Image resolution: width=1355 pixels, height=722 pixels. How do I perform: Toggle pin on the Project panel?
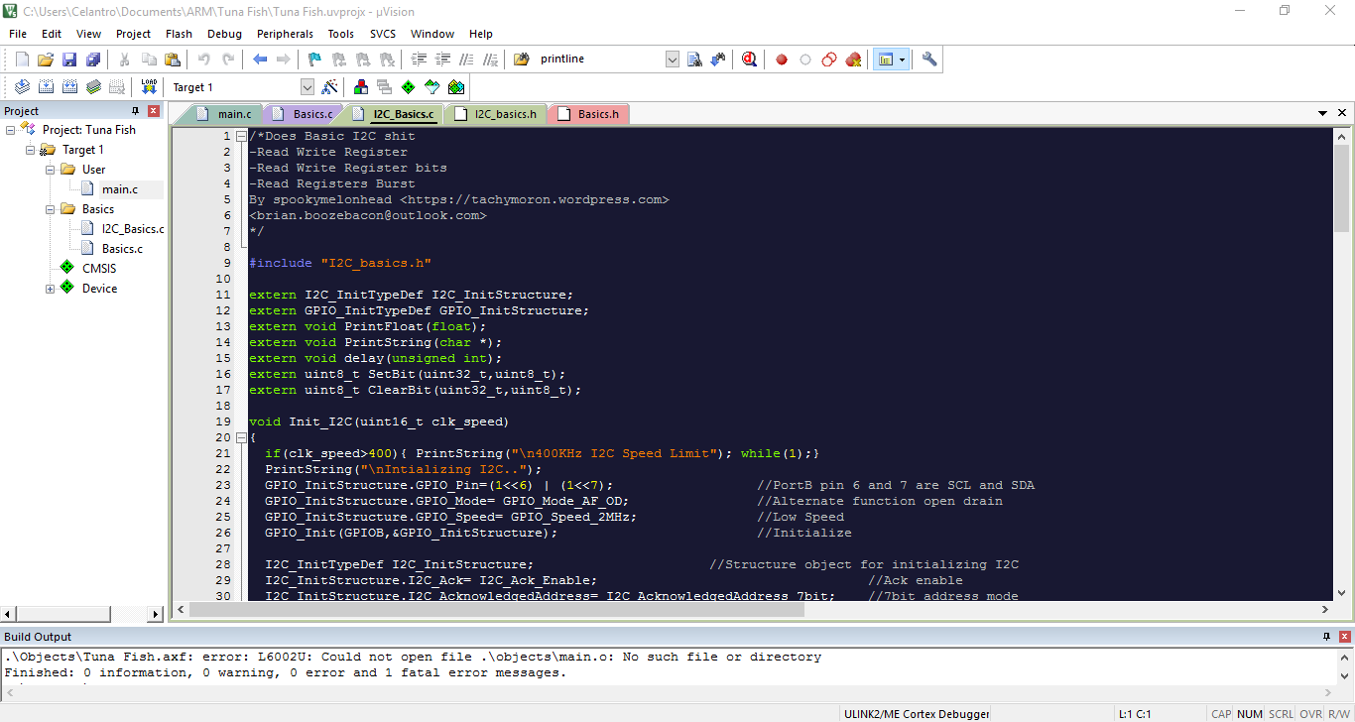[x=136, y=111]
